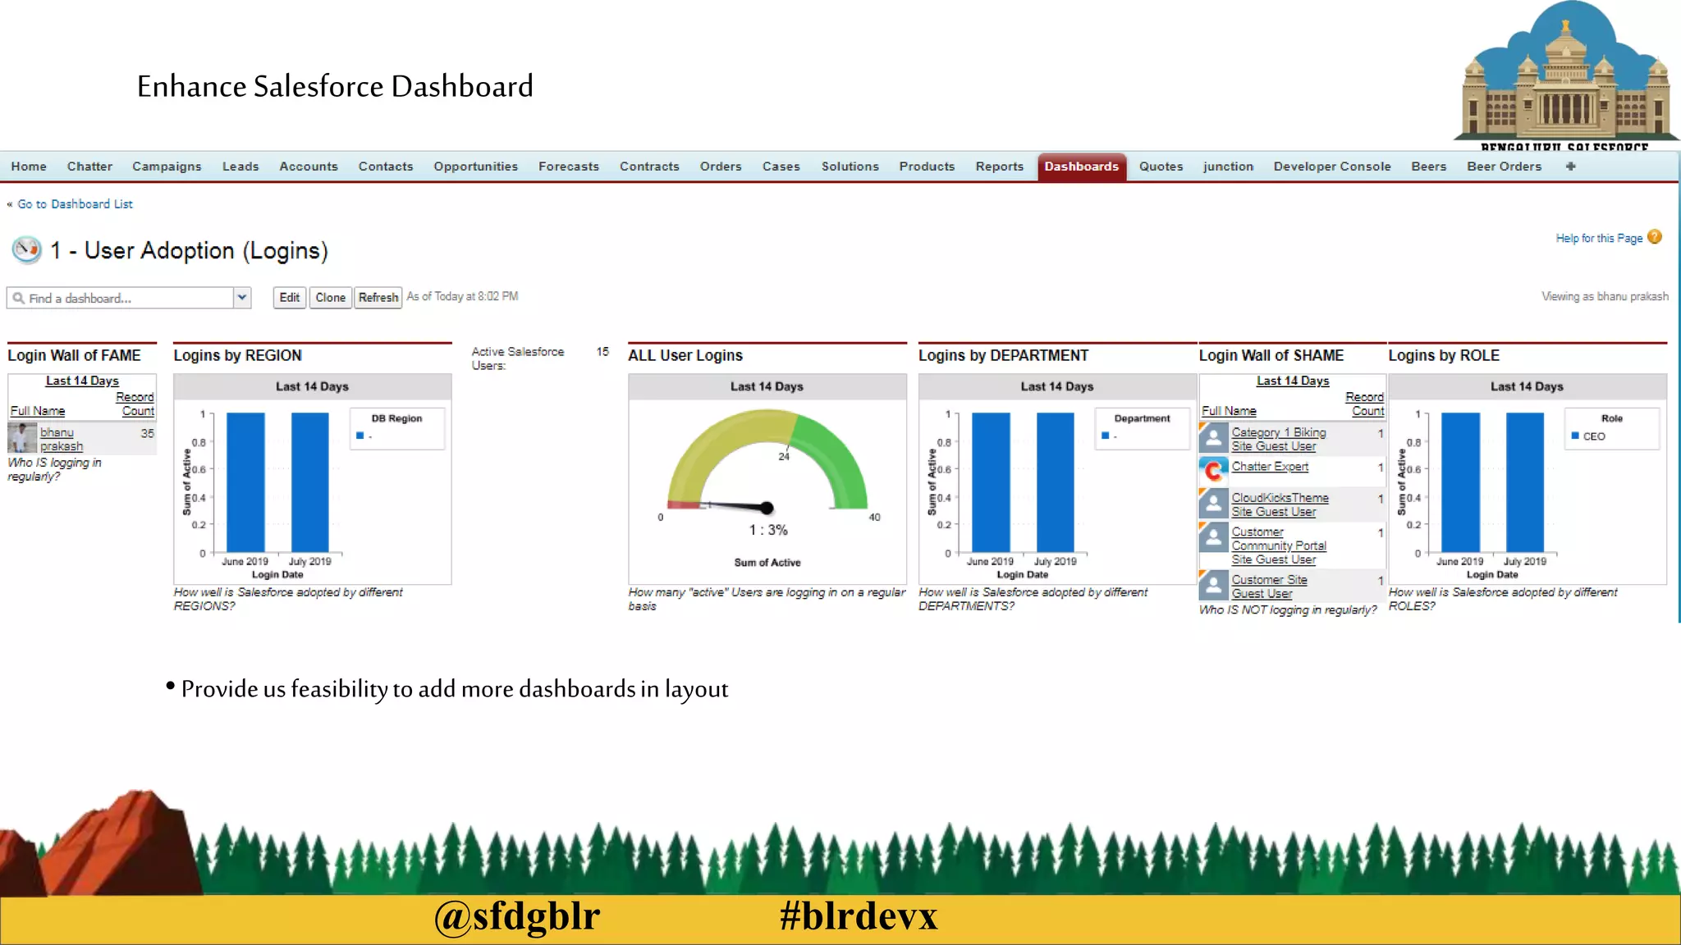Viewport: 1681px width, 945px height.
Task: Switch to the Reports tab
Action: pyautogui.click(x=1000, y=167)
